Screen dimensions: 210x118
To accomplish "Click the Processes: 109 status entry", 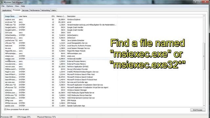I will [7, 117].
